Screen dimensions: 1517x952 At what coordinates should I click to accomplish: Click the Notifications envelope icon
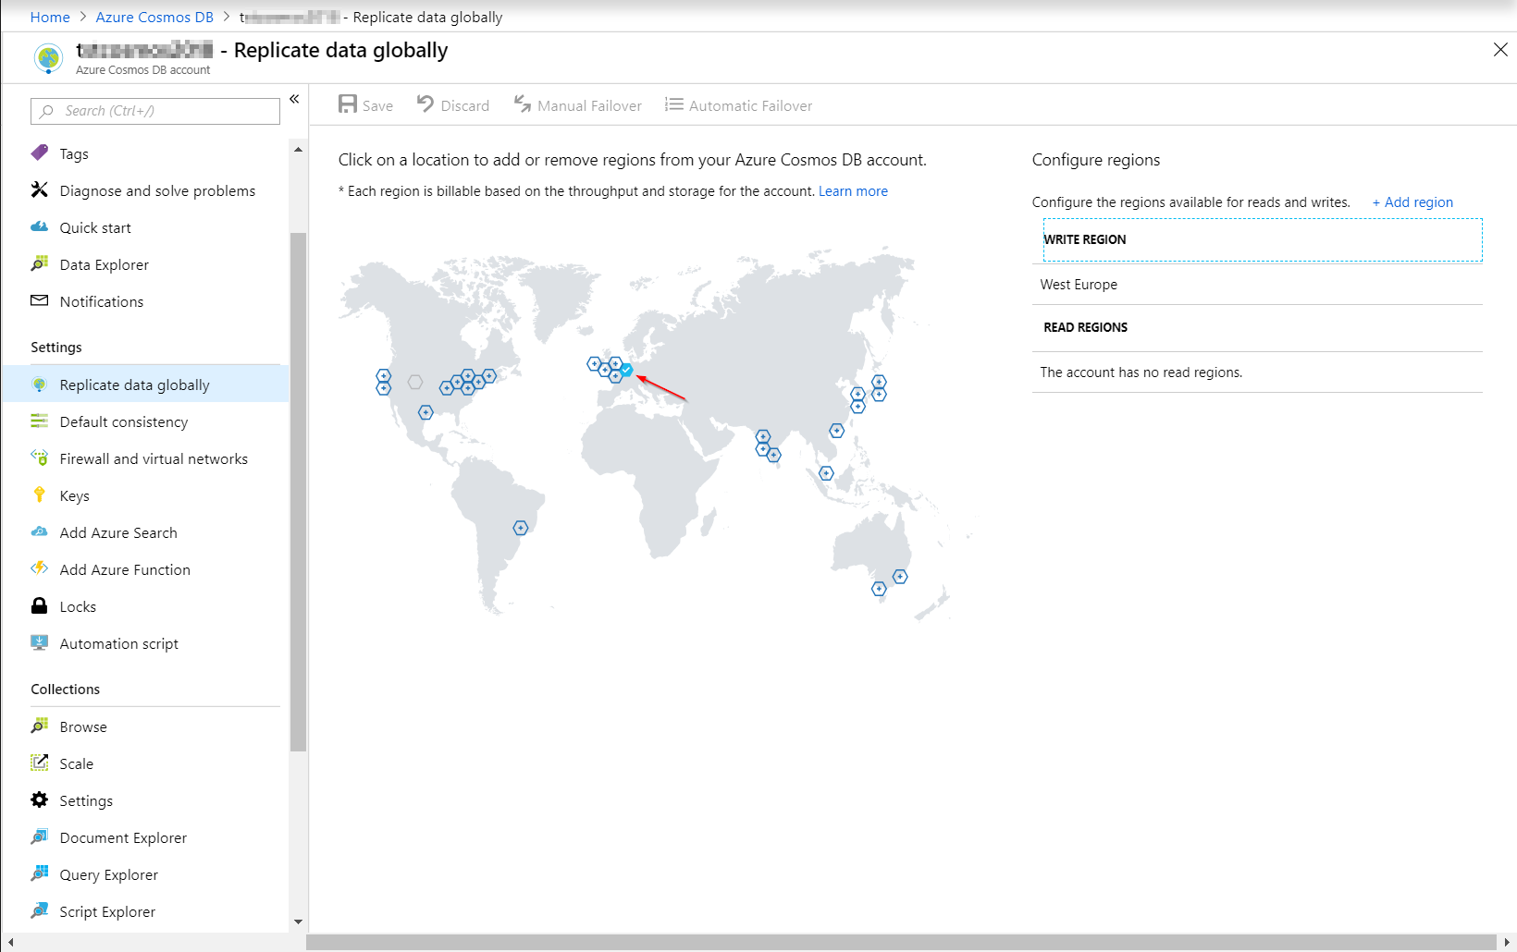coord(39,300)
